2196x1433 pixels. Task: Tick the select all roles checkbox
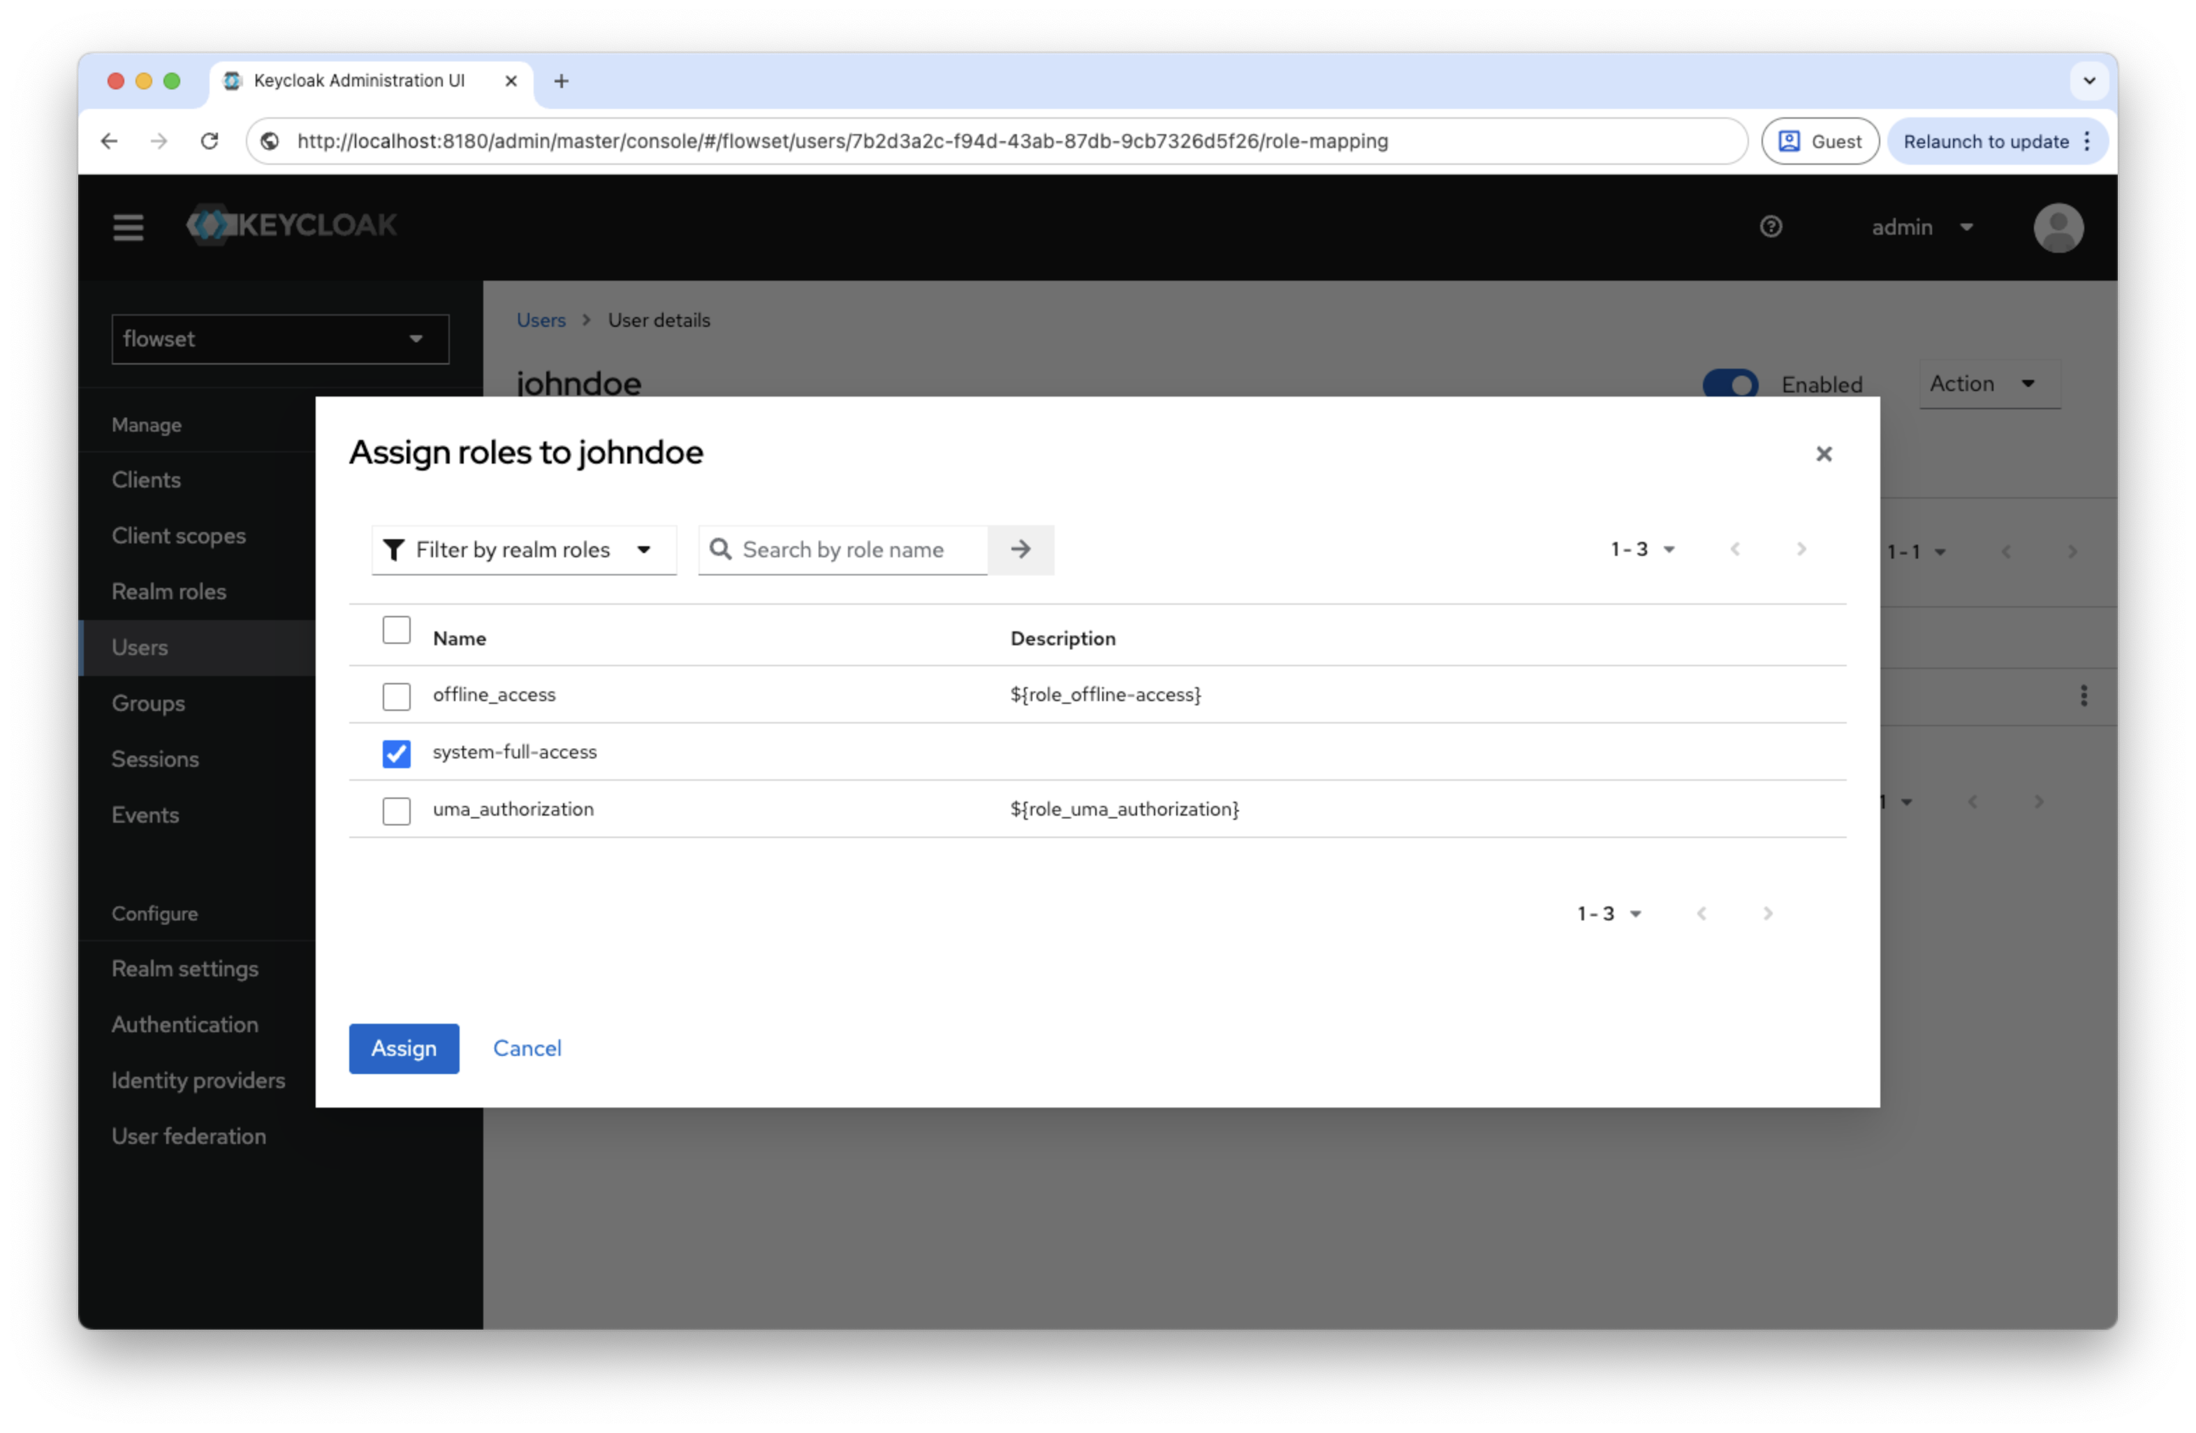pyautogui.click(x=397, y=630)
